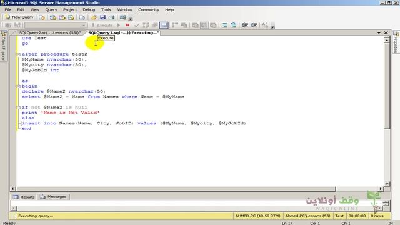Collapse the if not @Name2 code block

tap(18, 107)
